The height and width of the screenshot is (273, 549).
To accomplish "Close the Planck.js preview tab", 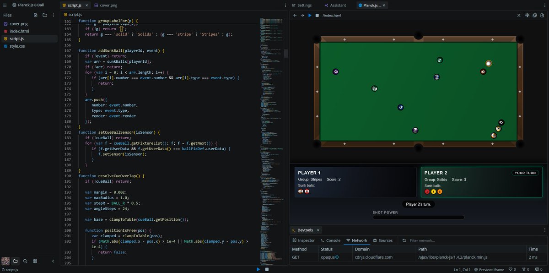I will (x=384, y=5).
